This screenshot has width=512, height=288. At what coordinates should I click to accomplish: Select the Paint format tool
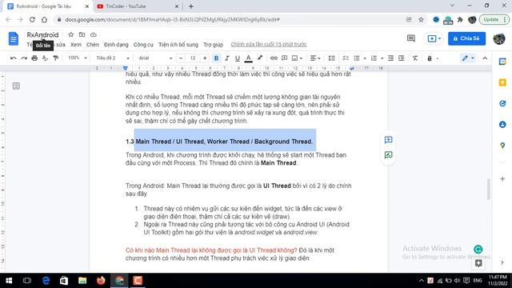tap(56, 58)
